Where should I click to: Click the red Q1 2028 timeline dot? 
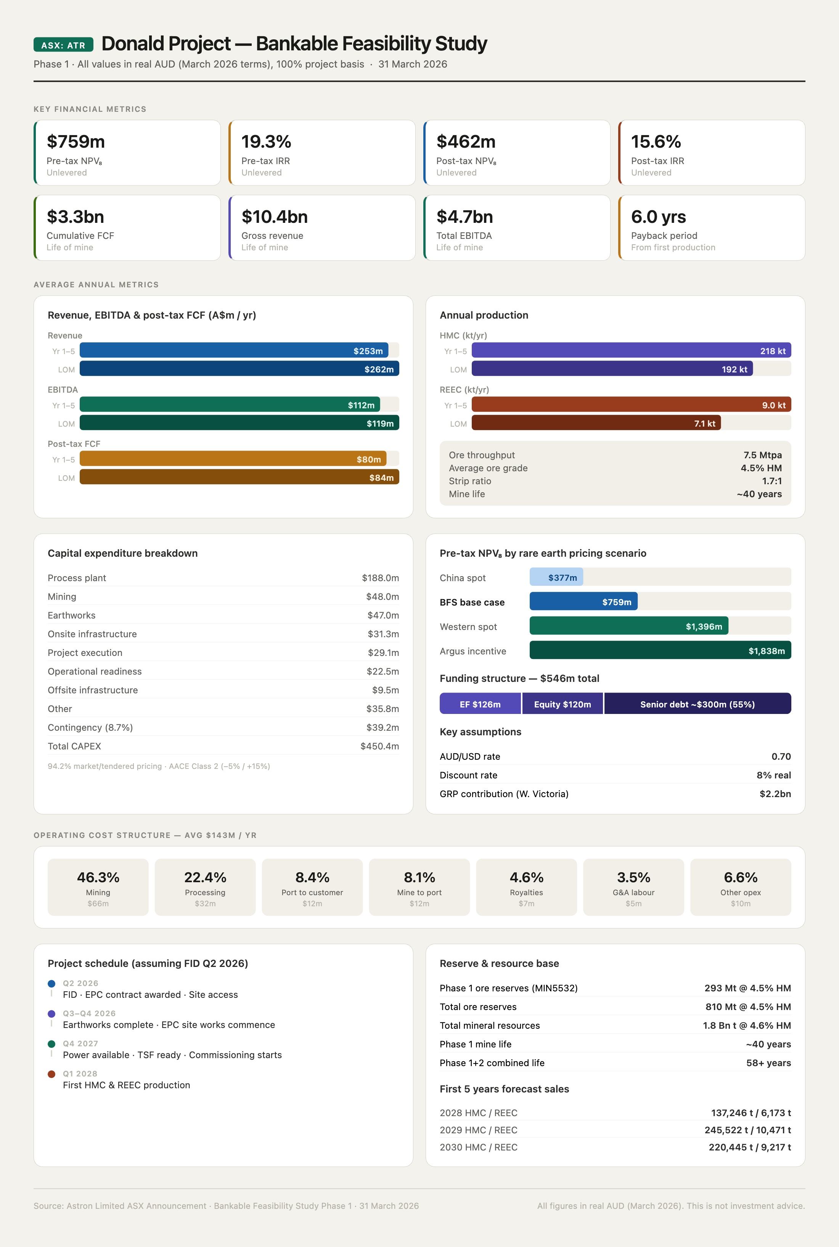coord(51,1073)
